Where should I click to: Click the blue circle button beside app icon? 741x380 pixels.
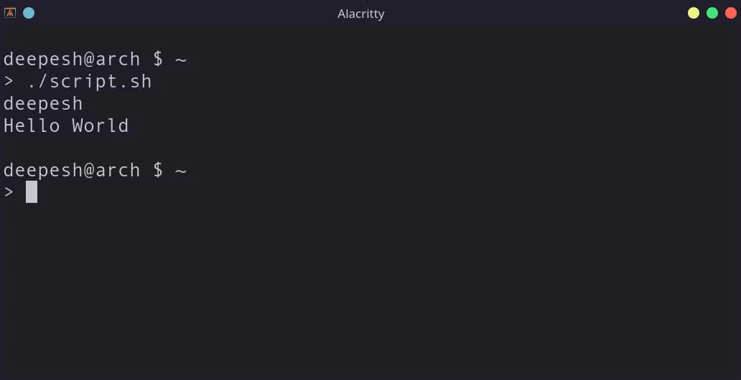(x=29, y=13)
